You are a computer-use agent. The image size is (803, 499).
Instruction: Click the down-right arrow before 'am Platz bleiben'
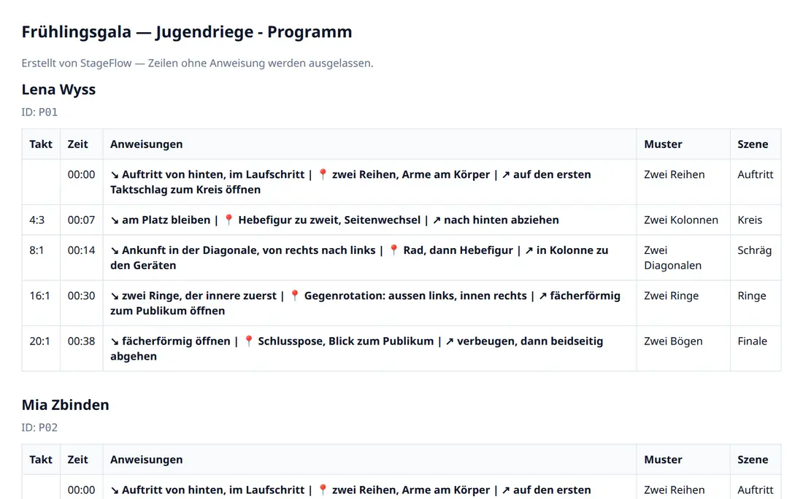click(115, 220)
